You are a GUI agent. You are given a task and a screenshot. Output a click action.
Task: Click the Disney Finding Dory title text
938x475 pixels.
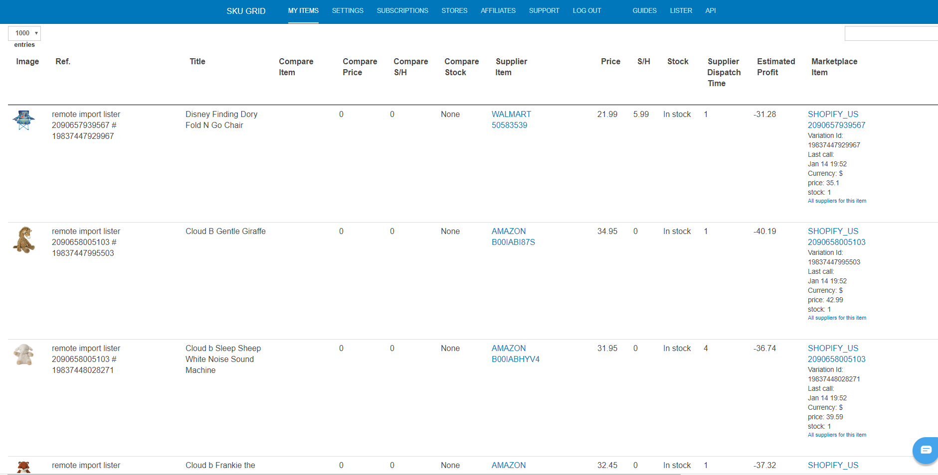coord(221,119)
